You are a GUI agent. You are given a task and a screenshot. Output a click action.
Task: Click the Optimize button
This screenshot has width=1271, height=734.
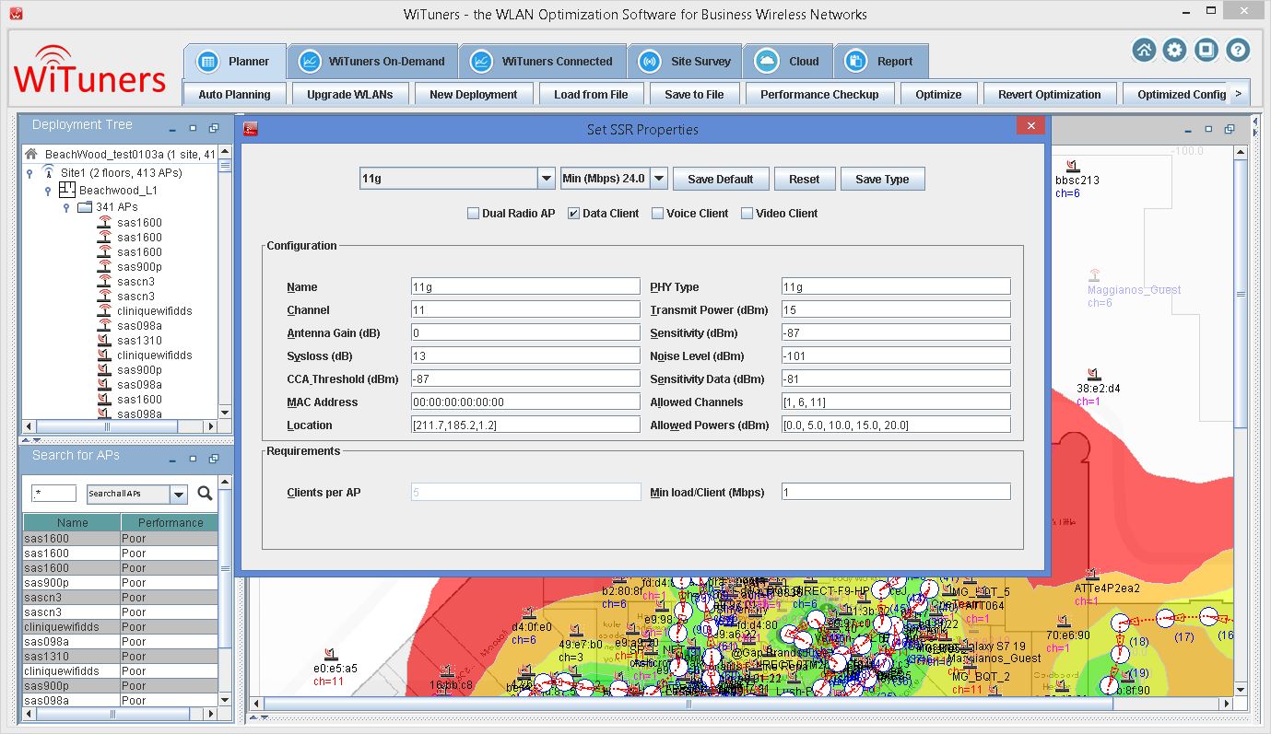coord(938,94)
